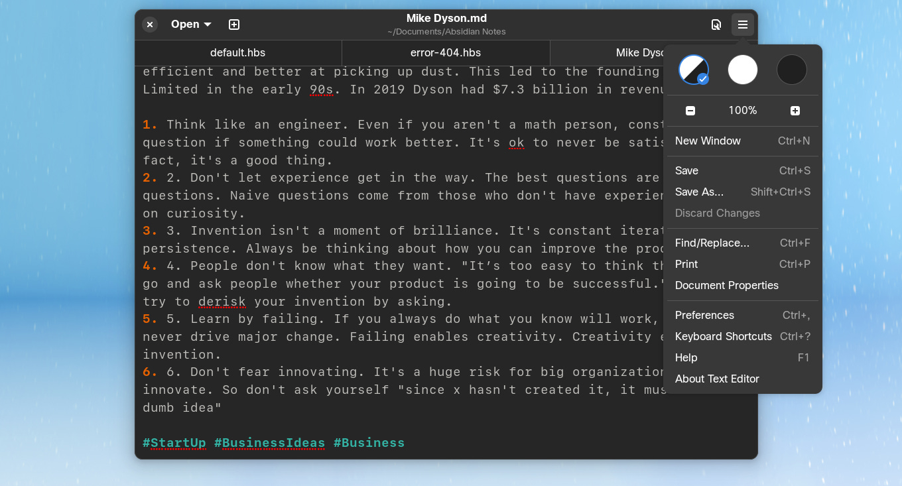Choose Print from the menu

pos(743,264)
